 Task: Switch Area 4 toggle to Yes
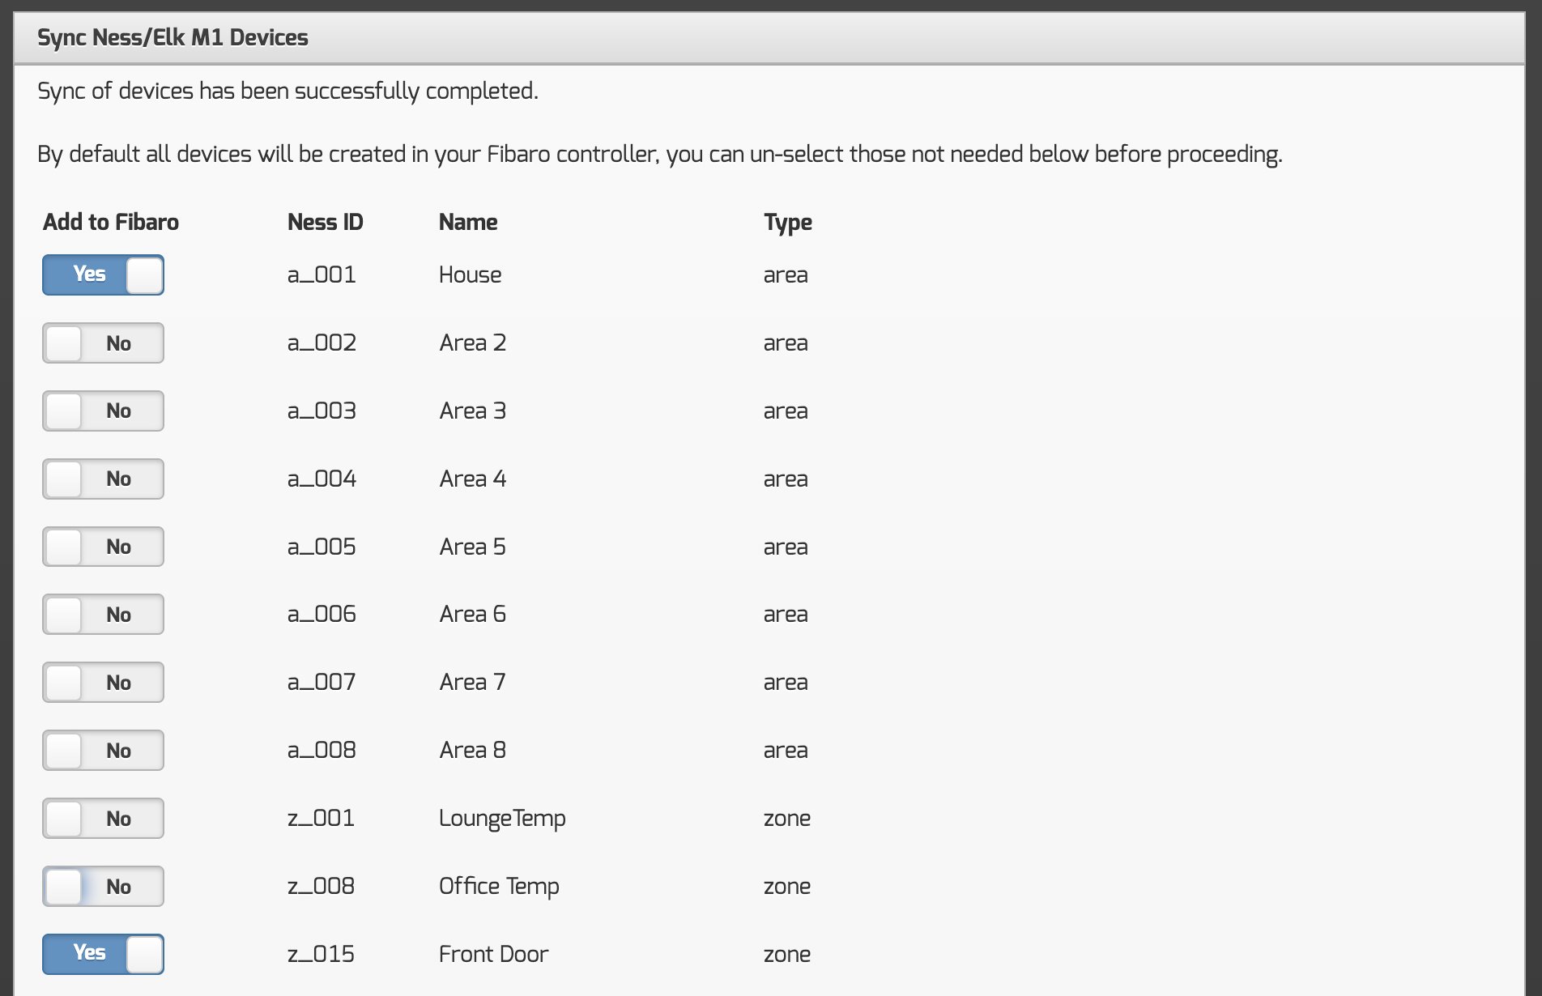coord(103,479)
